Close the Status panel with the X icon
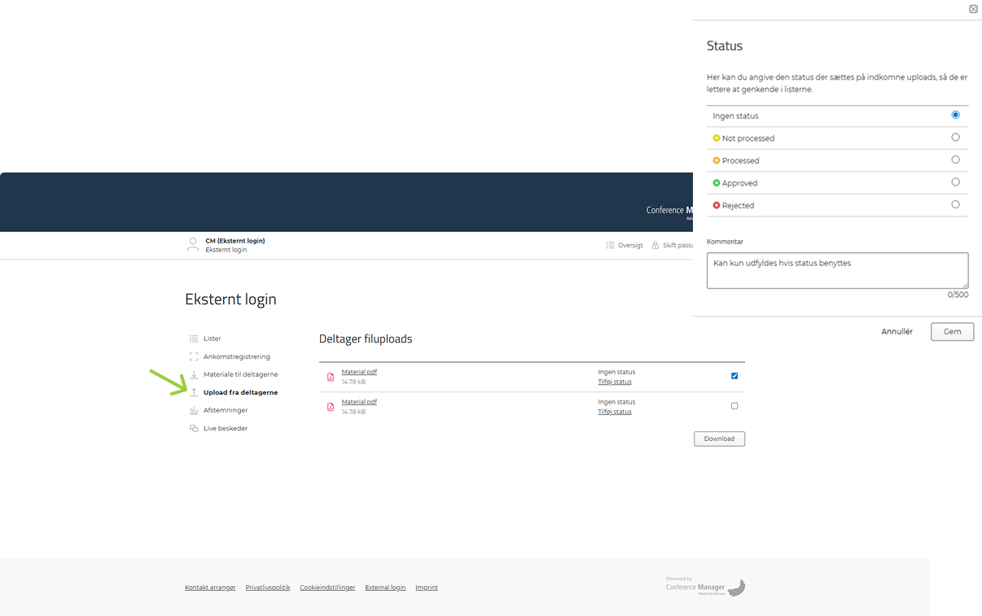This screenshot has height=616, width=982. [973, 9]
